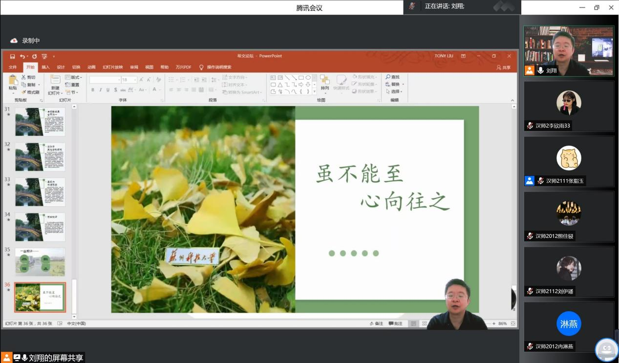Click the 操作说明搜索 search box
The image size is (619, 363).
tap(215, 67)
